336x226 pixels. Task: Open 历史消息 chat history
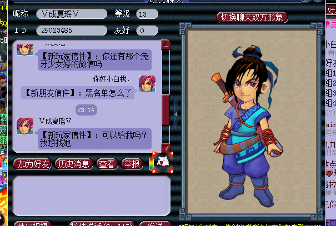point(74,164)
